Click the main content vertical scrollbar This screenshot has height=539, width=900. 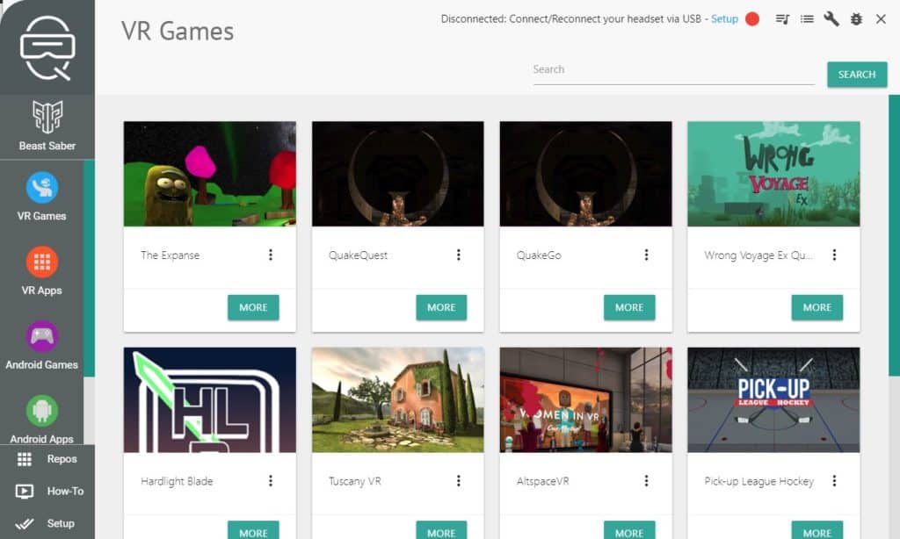coord(894,235)
